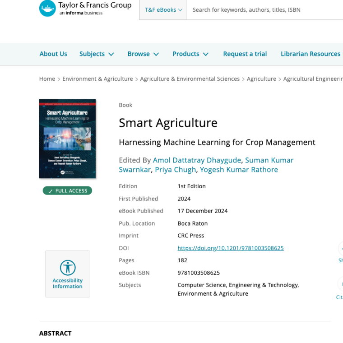Image resolution: width=343 pixels, height=343 pixels.
Task: Open editor Amol Dattatray Dhaygude's page
Action: [197, 160]
